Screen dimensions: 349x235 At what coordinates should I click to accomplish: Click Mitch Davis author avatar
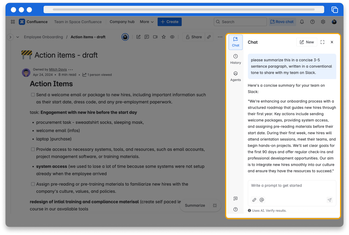[26, 72]
